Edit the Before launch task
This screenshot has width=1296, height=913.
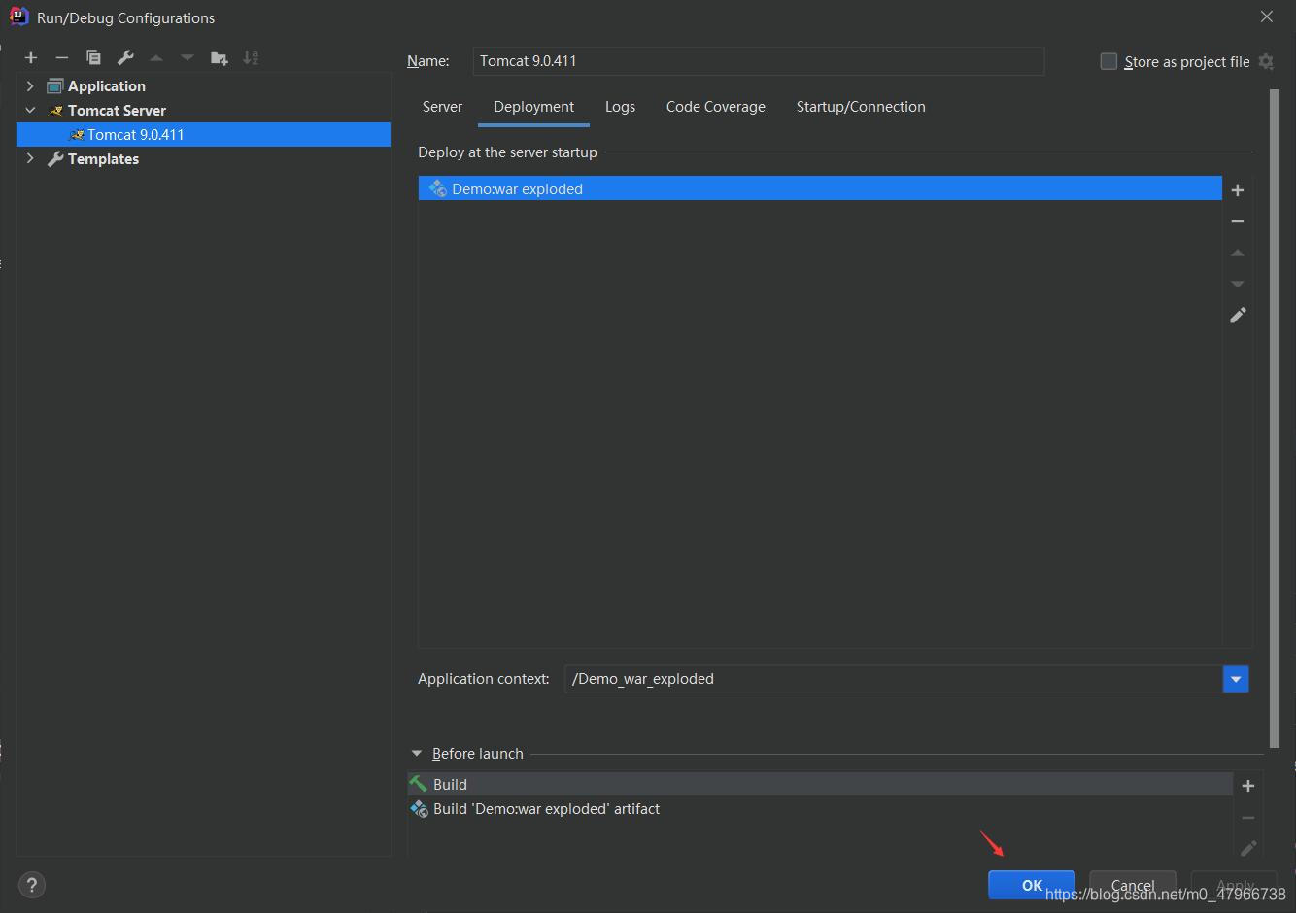pyautogui.click(x=1248, y=848)
